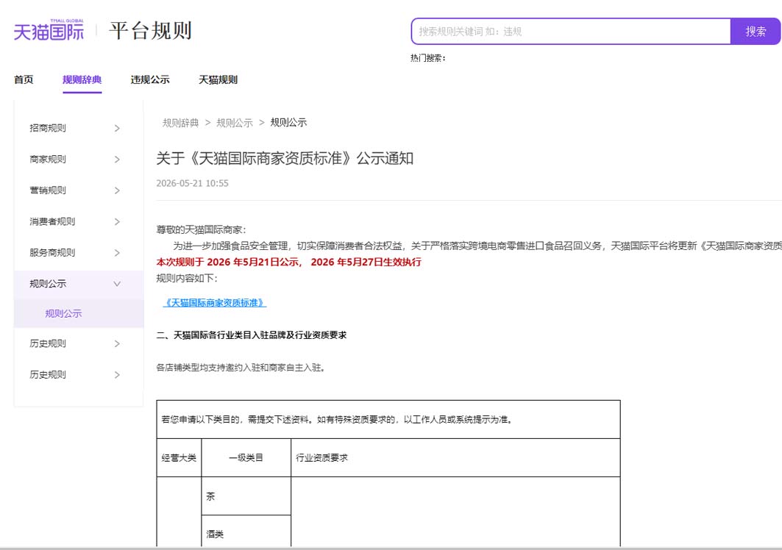782x550 pixels.
Task: Click the text 规则内容如下
Action: (x=187, y=278)
